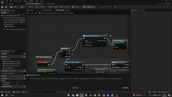This screenshot has width=172, height=97.
Task: Navigate back in graph history
Action: [x=32, y=13]
